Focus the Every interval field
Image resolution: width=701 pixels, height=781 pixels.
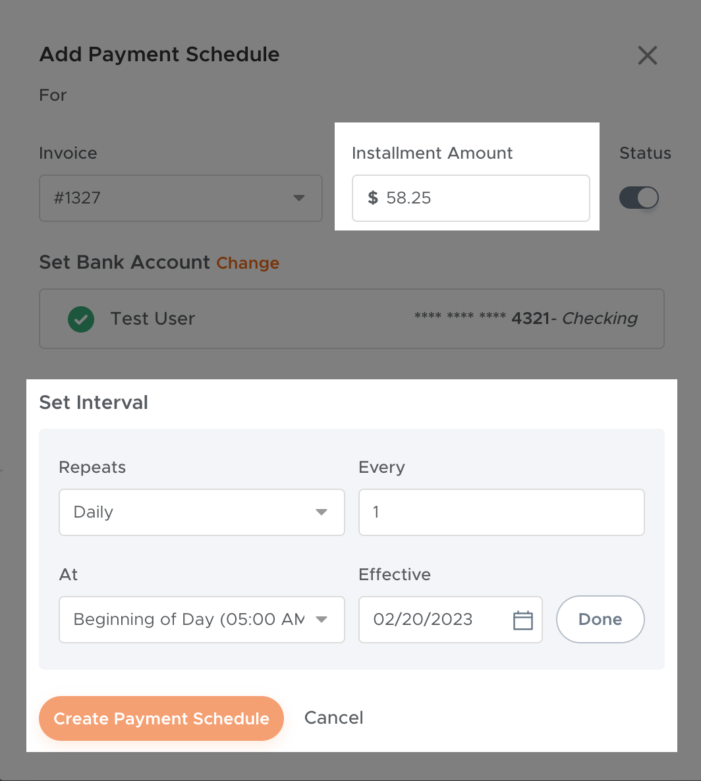pos(501,512)
